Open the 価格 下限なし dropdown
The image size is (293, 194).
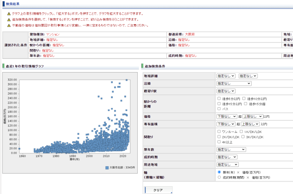tap(226, 116)
